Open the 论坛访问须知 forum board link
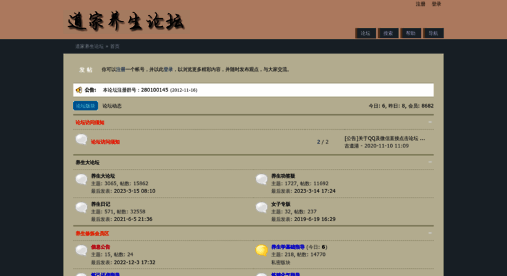Screen dimensions: 507x276 105,142
